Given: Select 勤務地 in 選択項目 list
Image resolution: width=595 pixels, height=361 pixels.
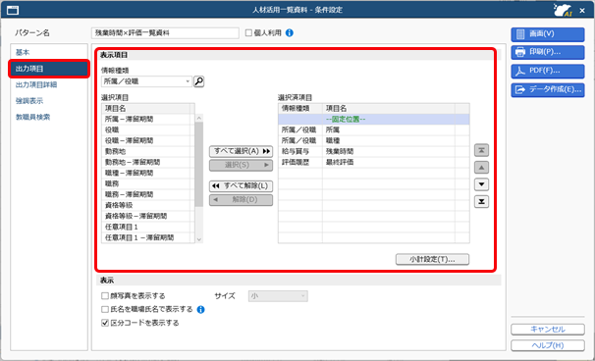Looking at the screenshot, I should click(148, 151).
